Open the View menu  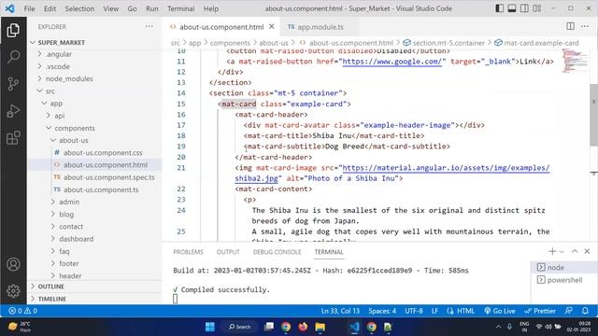click(x=110, y=8)
